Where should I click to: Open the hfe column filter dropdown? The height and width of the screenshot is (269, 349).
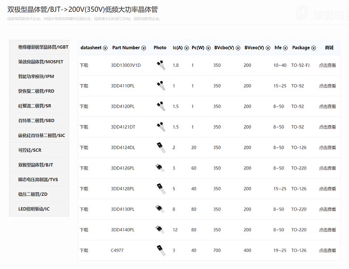[x=285, y=48]
